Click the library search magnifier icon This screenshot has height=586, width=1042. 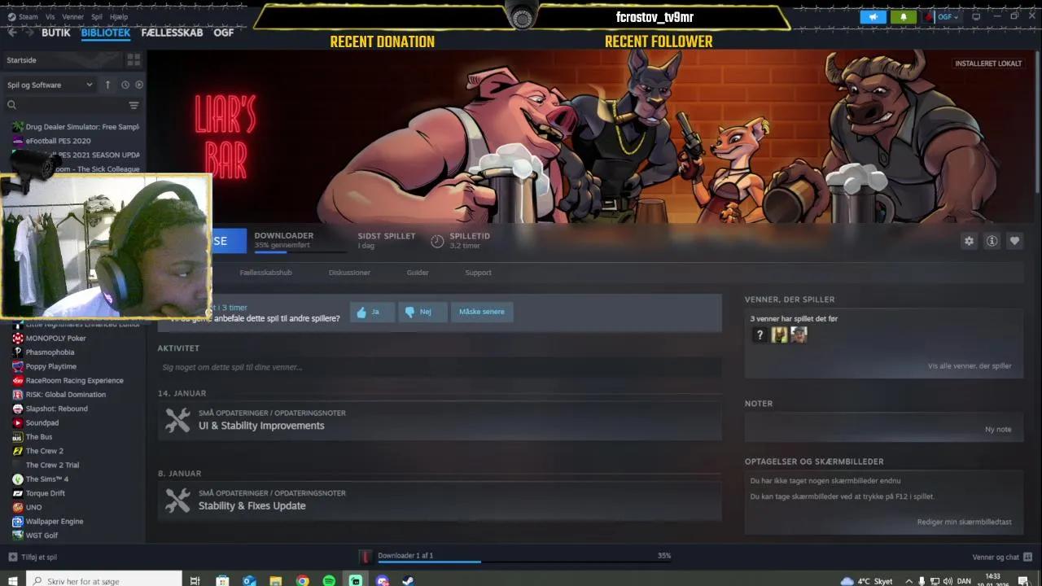click(11, 105)
